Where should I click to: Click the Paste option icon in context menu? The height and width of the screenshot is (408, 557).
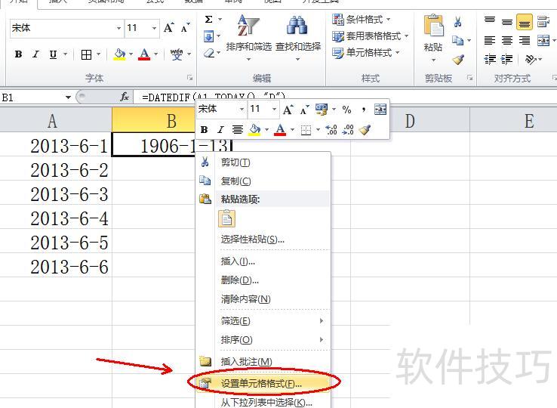[226, 218]
